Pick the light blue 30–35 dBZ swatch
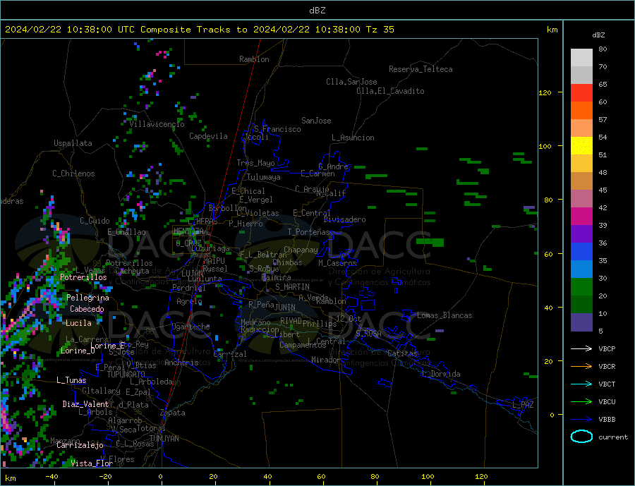The height and width of the screenshot is (486, 635). click(x=581, y=269)
